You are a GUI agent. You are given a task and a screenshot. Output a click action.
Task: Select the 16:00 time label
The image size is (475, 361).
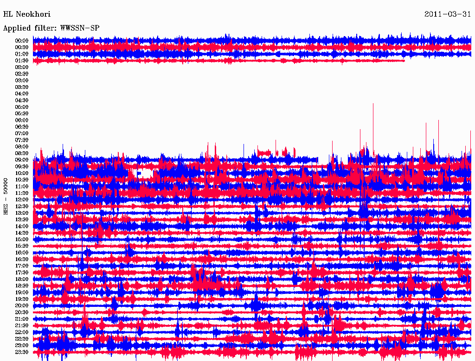pos(21,252)
